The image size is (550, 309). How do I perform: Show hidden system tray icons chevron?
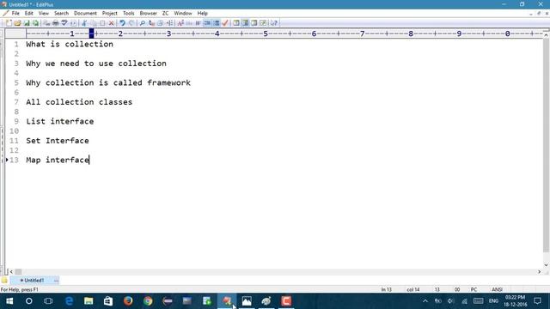coord(425,301)
